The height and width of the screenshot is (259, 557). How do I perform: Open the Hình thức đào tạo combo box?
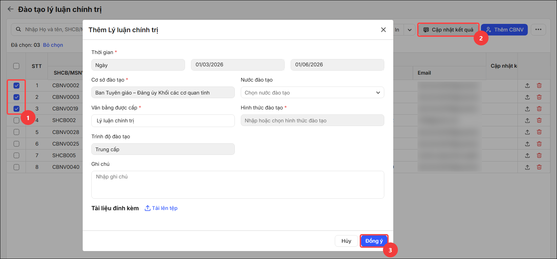coord(312,120)
